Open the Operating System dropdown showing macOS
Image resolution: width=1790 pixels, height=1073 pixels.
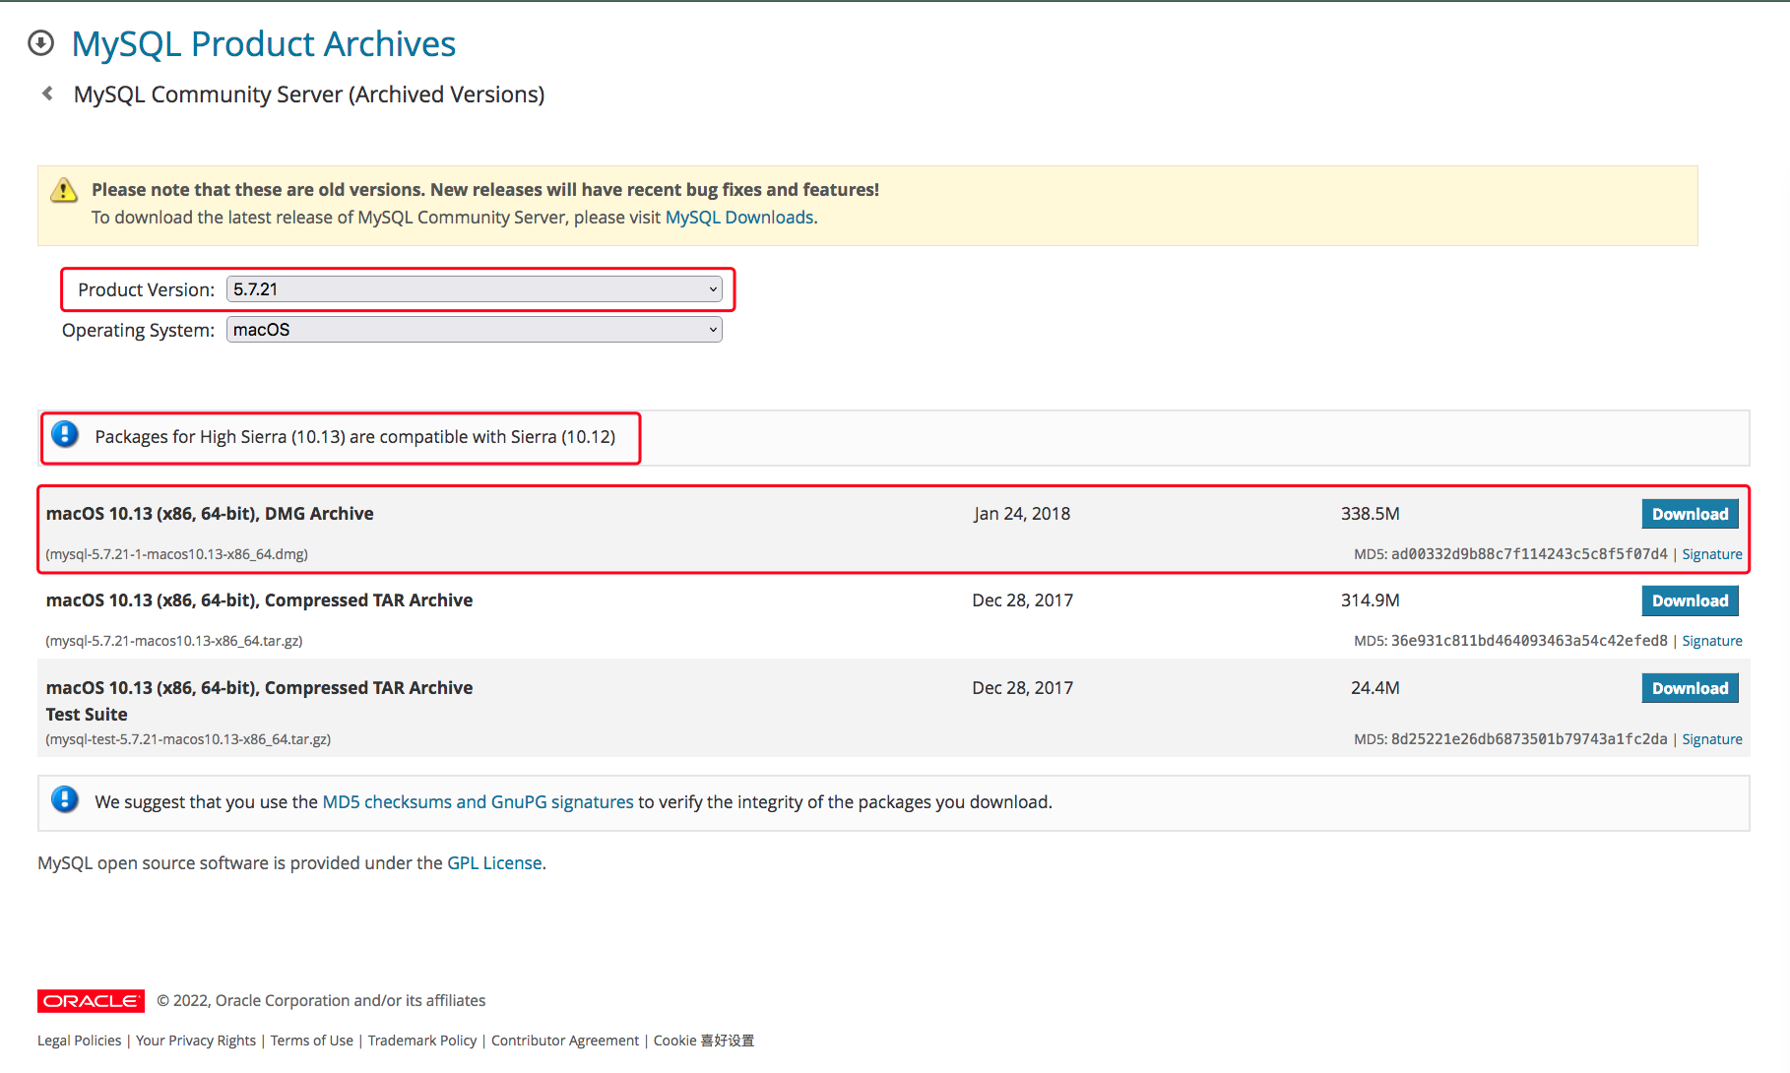coord(475,330)
